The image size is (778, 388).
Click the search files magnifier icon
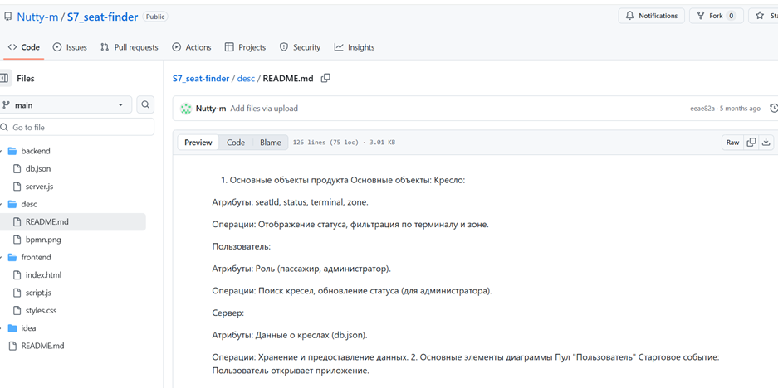point(145,105)
